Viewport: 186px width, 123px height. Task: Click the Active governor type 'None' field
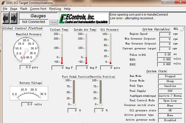(170, 116)
